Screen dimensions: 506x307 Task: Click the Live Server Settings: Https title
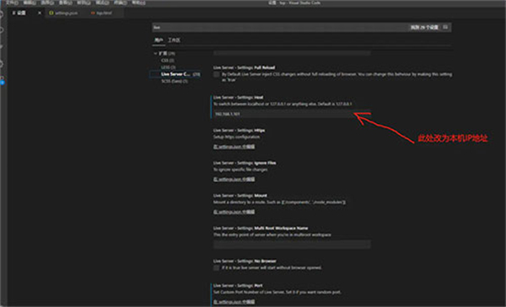[240, 131]
